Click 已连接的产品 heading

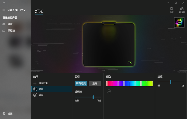tap(10, 18)
